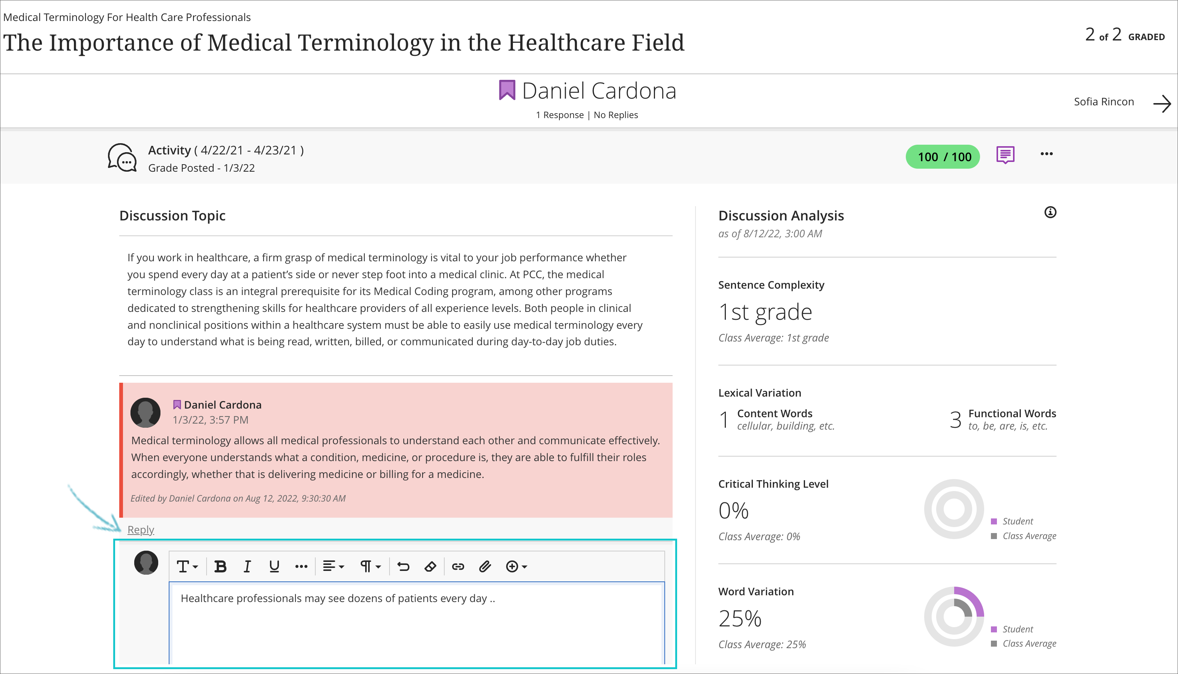Viewport: 1178px width, 674px height.
Task: Click the Discussion Analysis info icon
Action: (1050, 212)
